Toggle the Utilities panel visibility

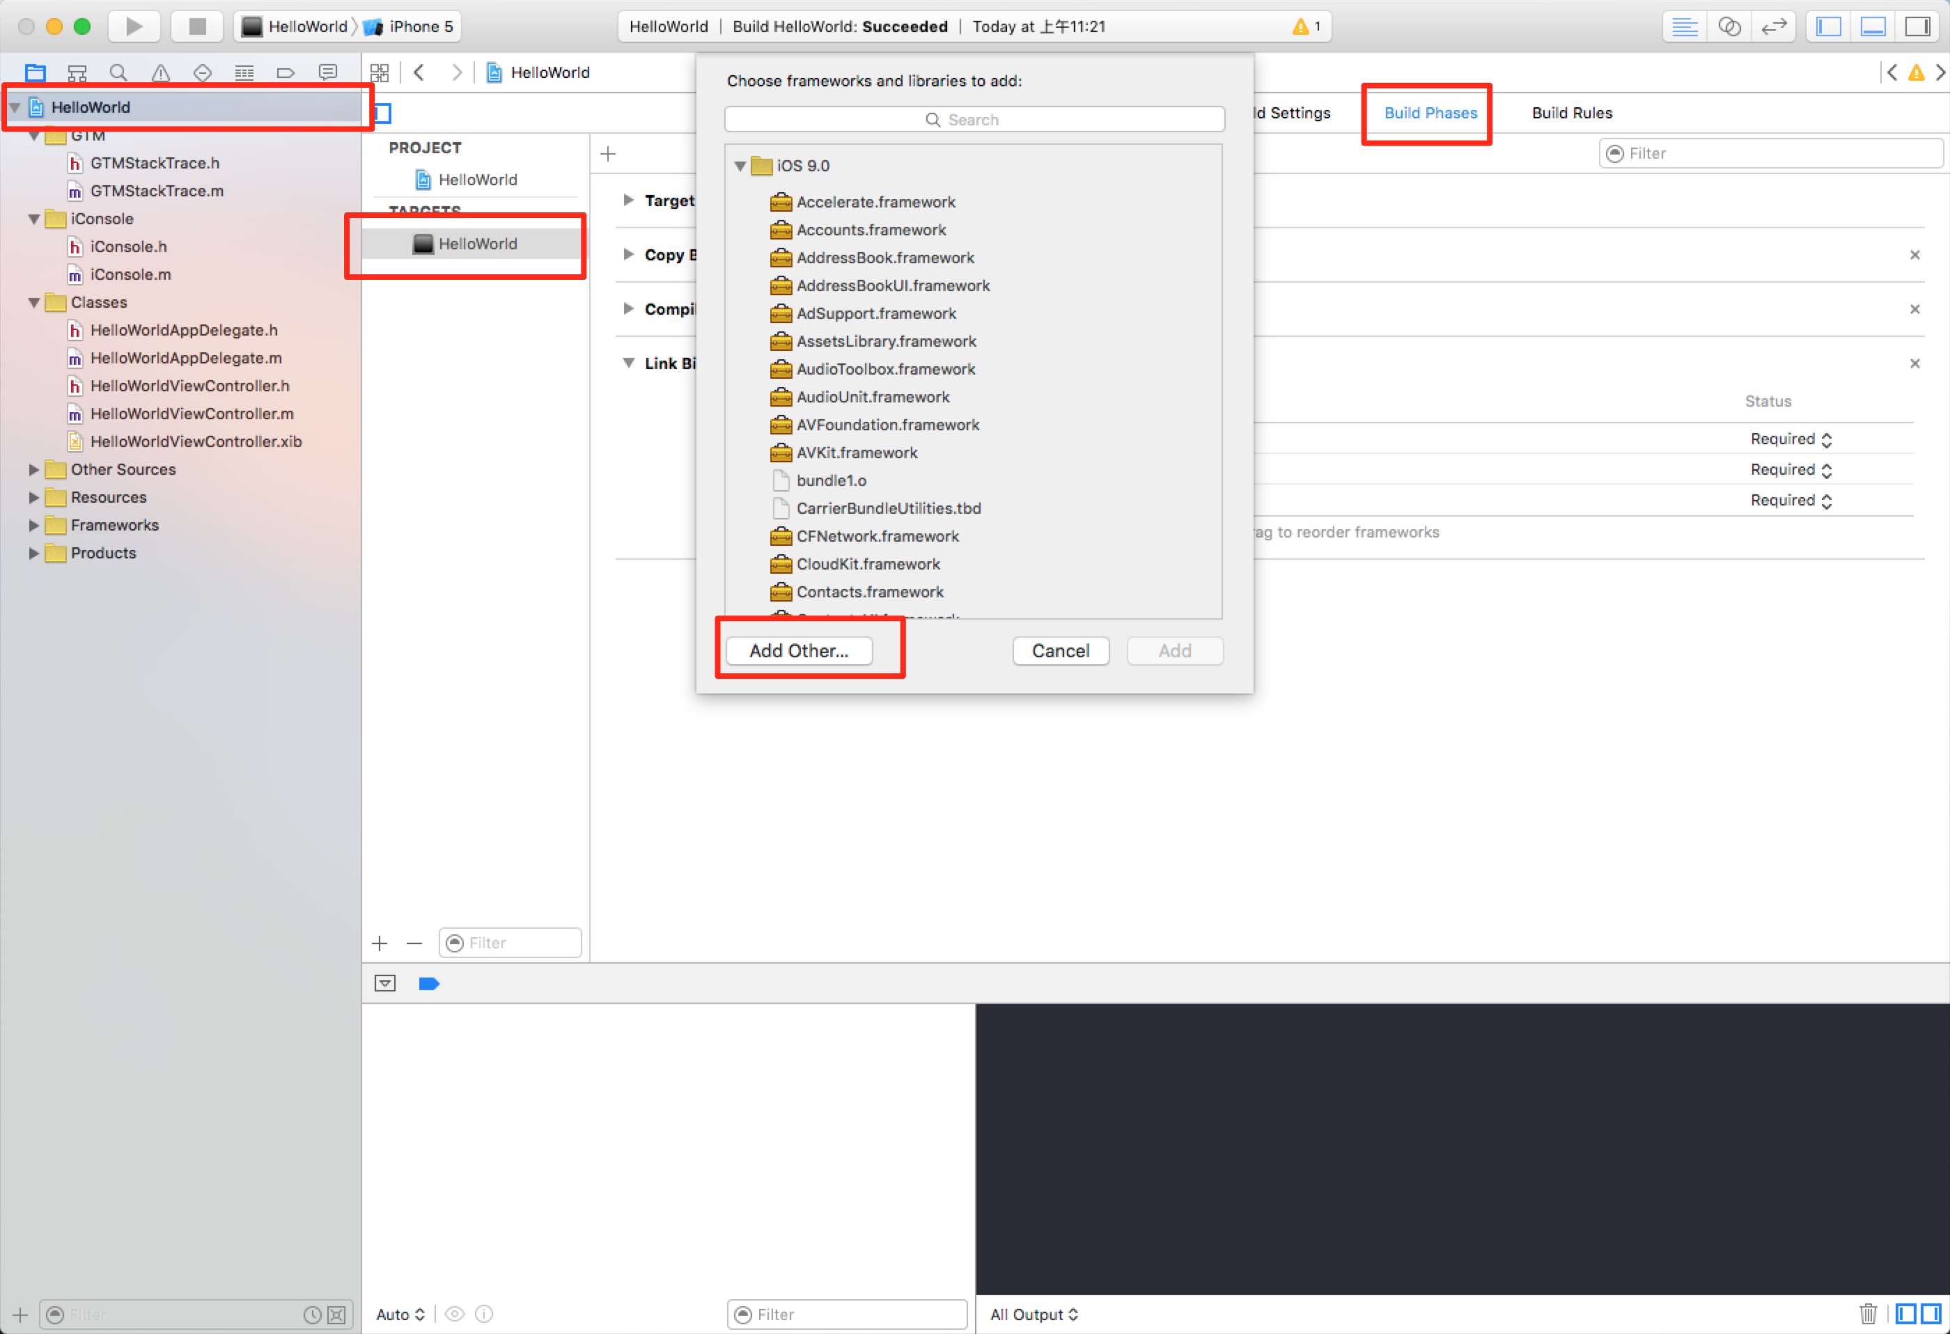[1917, 27]
